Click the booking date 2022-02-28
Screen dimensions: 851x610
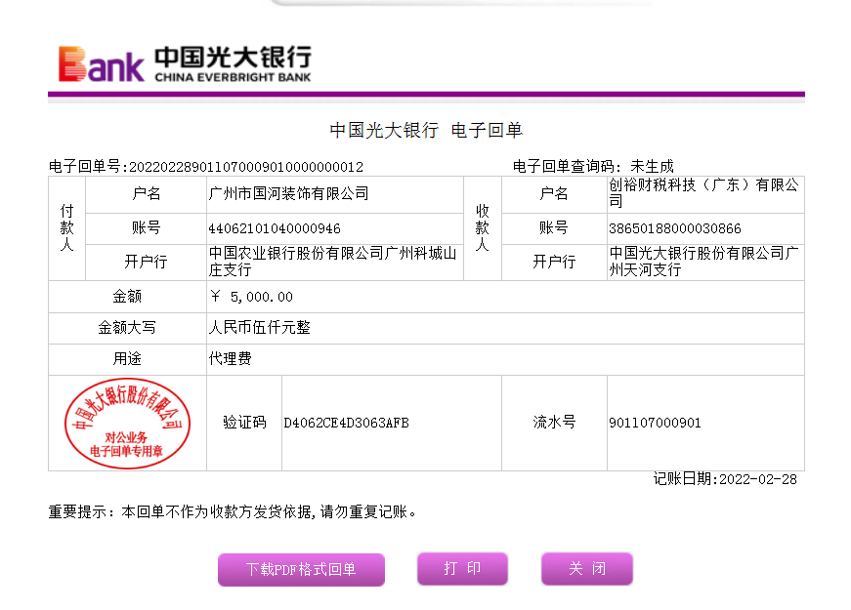pyautogui.click(x=757, y=479)
